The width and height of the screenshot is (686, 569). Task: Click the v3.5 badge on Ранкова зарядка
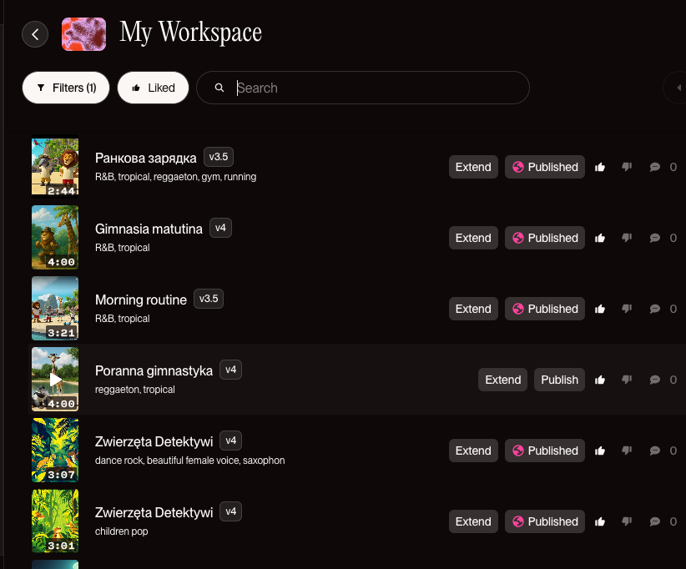[x=219, y=157]
